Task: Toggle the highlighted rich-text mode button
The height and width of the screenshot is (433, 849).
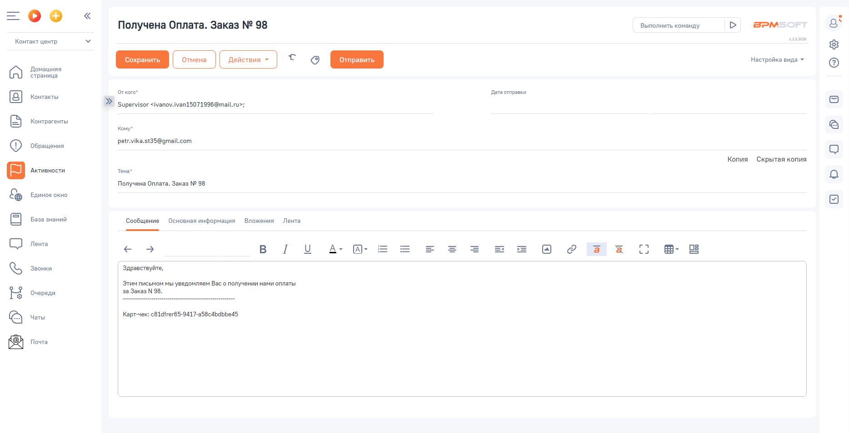Action: tap(596, 249)
